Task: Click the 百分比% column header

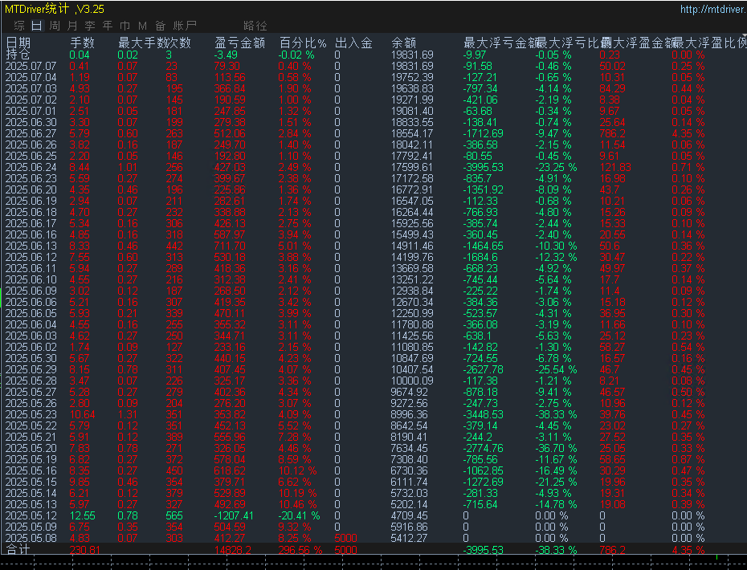Action: pos(303,43)
